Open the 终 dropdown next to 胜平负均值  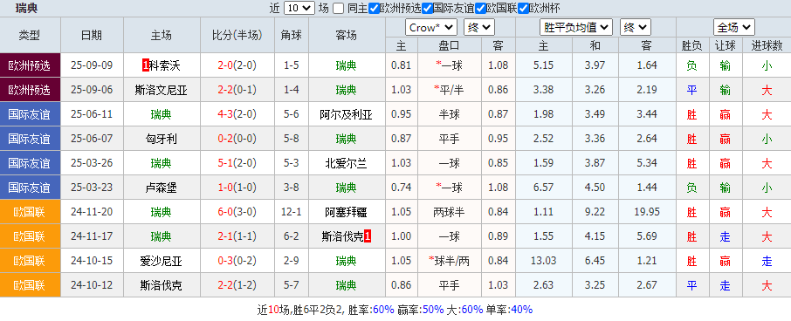(635, 27)
